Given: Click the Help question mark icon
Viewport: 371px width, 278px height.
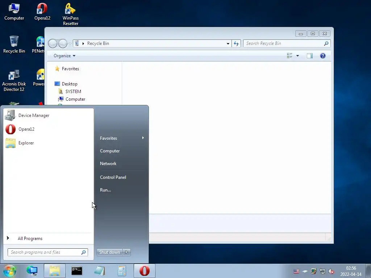Looking at the screenshot, I should [x=323, y=56].
